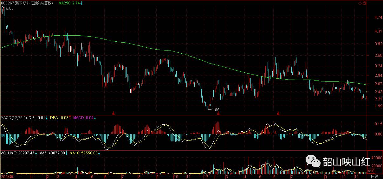Image resolution: width=383 pixels, height=179 pixels.
Task: Click the 20000 volume axis label
Action: tap(377, 166)
